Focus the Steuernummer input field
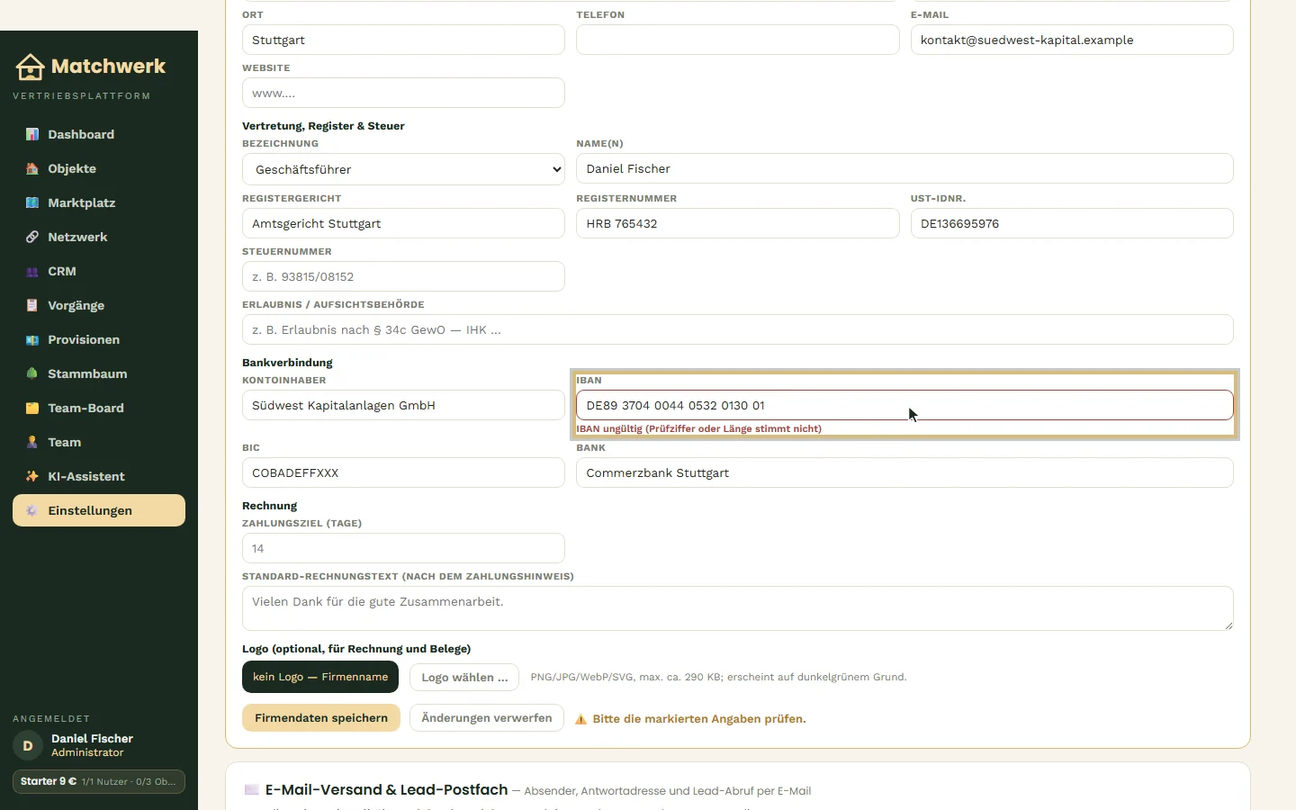The image size is (1296, 810). (x=403, y=276)
